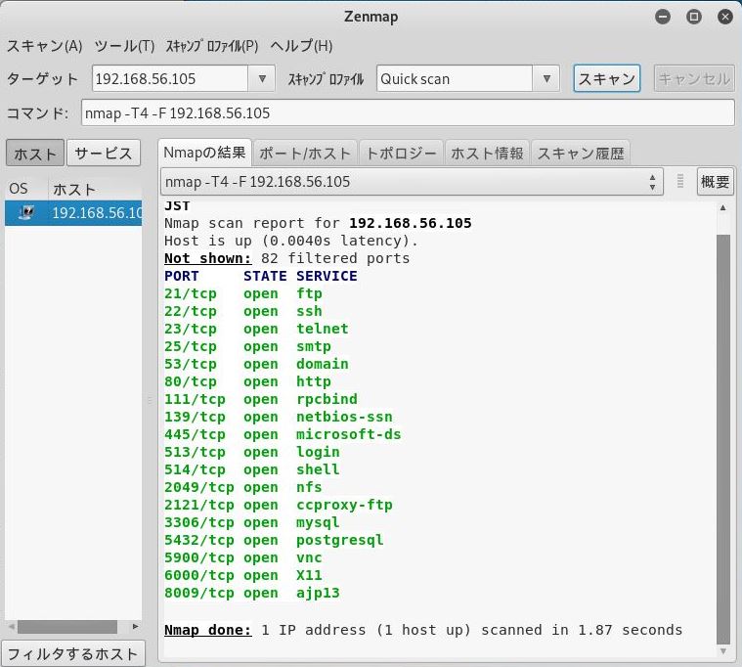Click the bold 192.168.56.105 in the scan report
The width and height of the screenshot is (742, 667).
coord(411,223)
